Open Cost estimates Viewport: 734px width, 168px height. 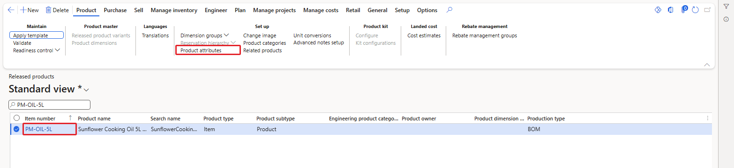[x=424, y=35]
